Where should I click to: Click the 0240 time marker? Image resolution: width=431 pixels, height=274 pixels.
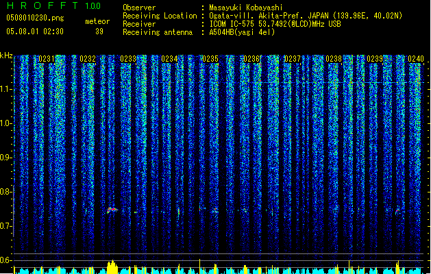416,59
